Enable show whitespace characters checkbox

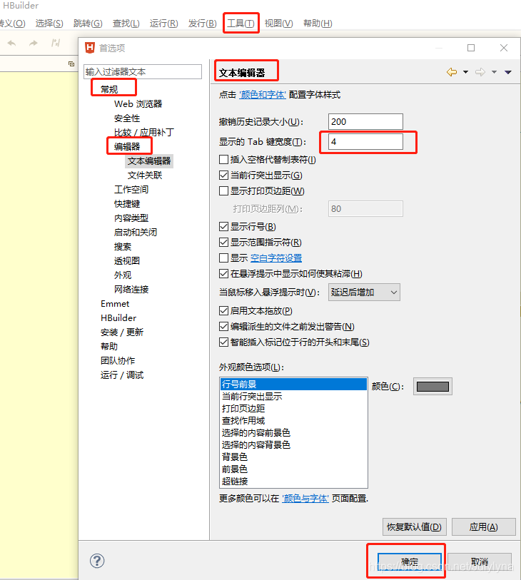point(223,258)
